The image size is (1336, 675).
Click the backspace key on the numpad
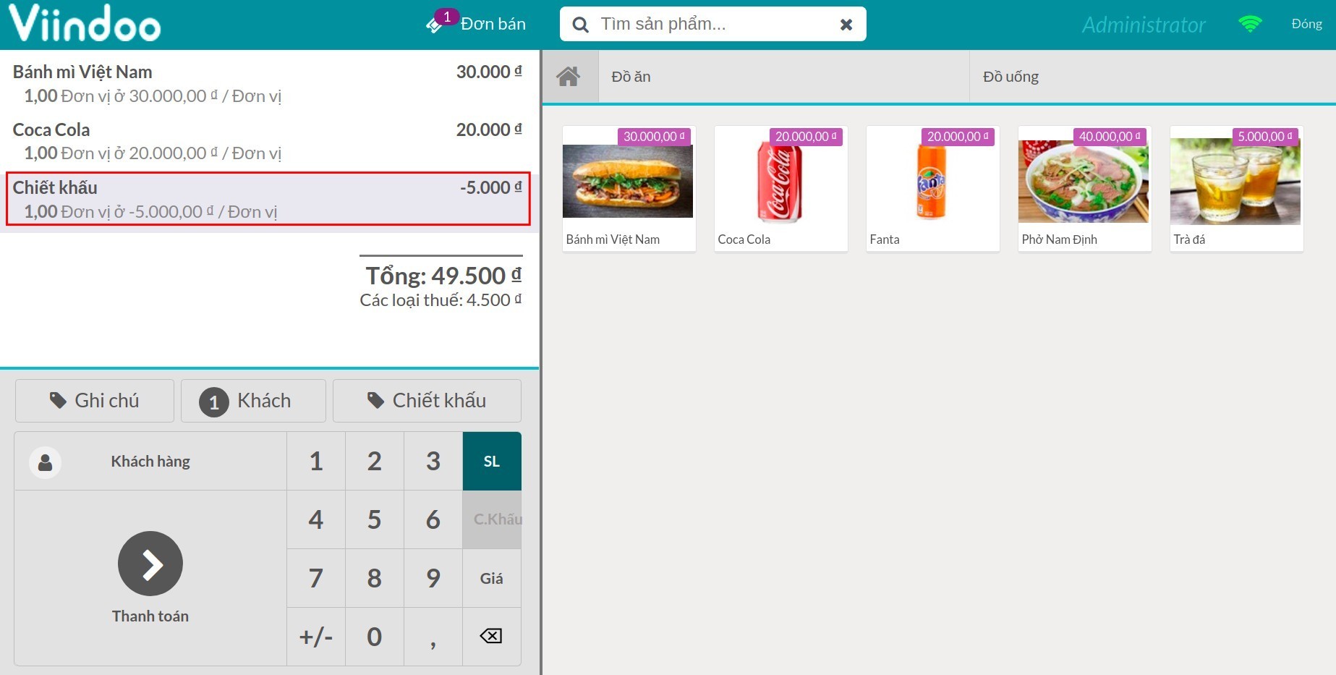[491, 636]
